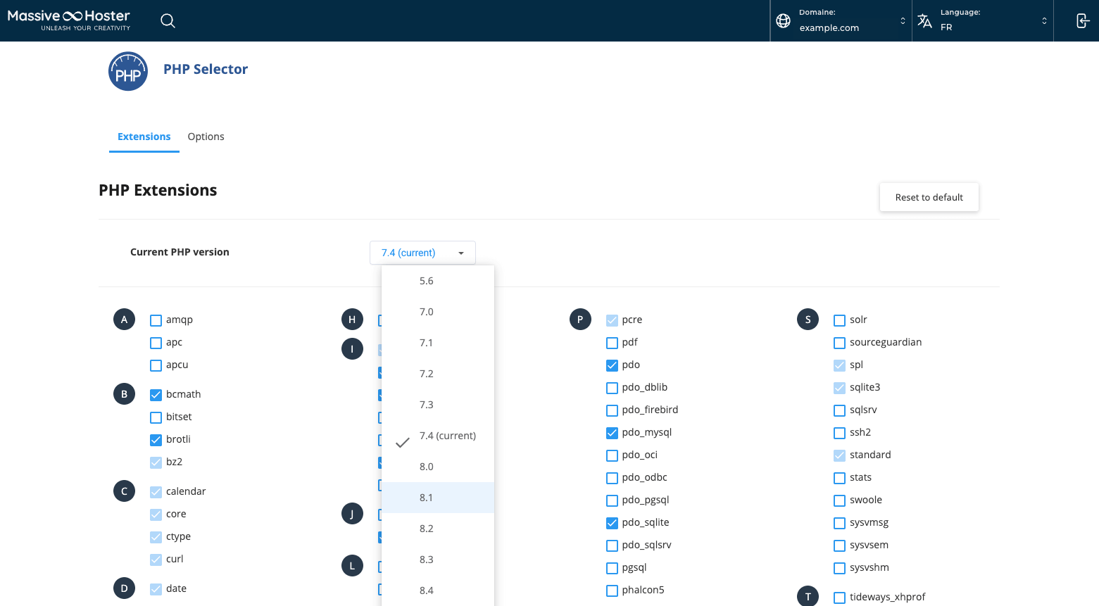Collapse the PHP version dropdown
Screen dimensions: 1099x606
tap(422, 253)
